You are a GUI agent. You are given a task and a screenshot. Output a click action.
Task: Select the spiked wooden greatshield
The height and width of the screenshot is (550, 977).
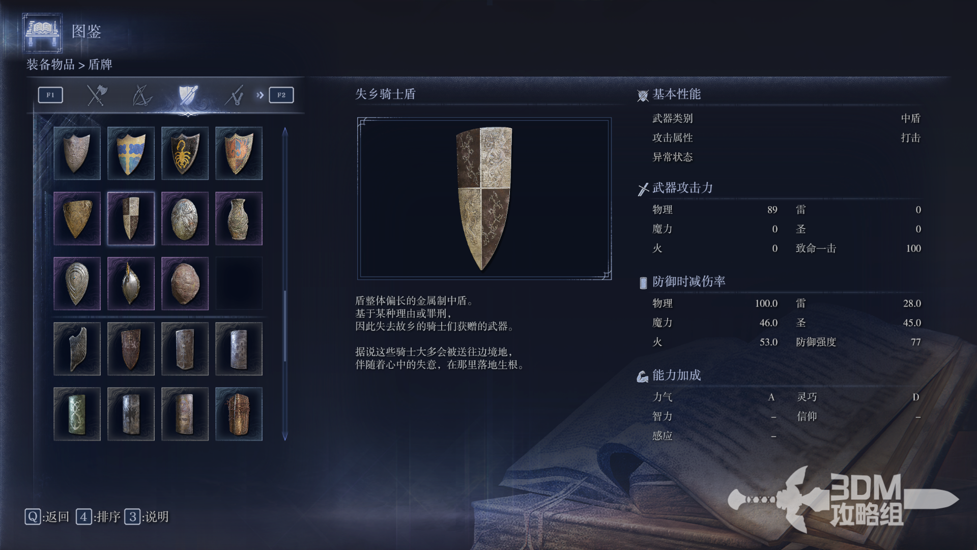[239, 414]
